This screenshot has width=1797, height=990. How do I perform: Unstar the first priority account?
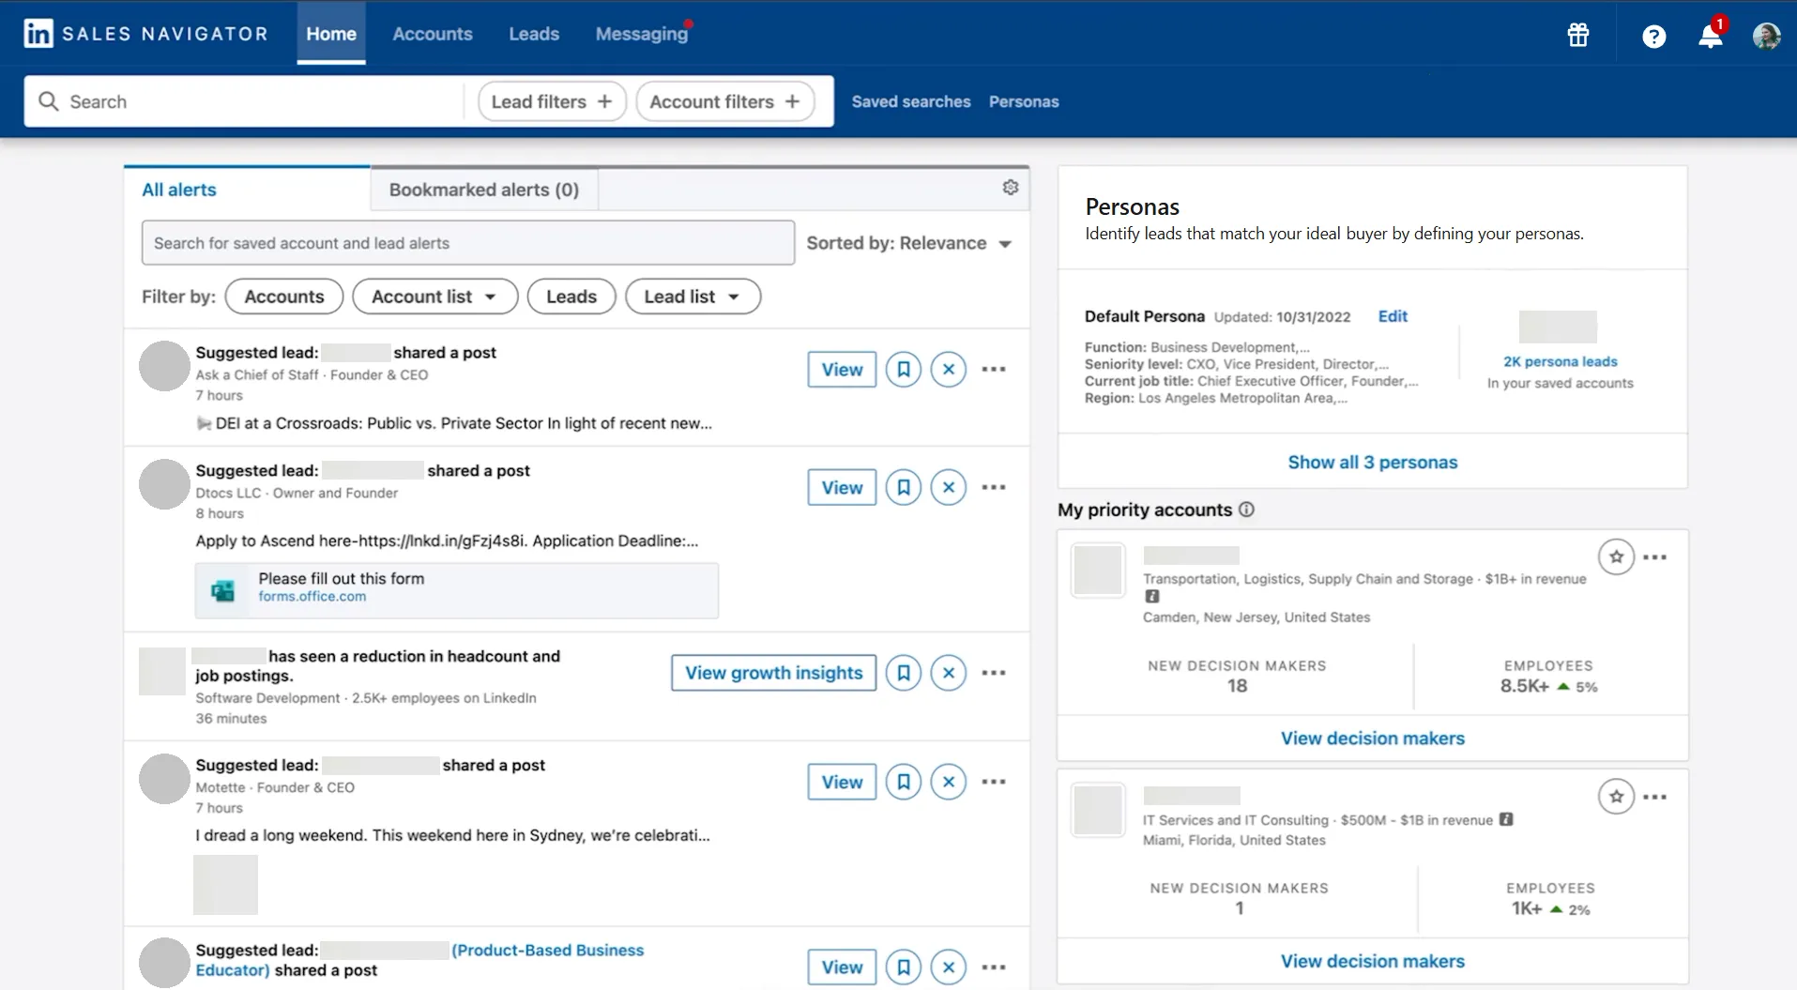click(x=1616, y=556)
